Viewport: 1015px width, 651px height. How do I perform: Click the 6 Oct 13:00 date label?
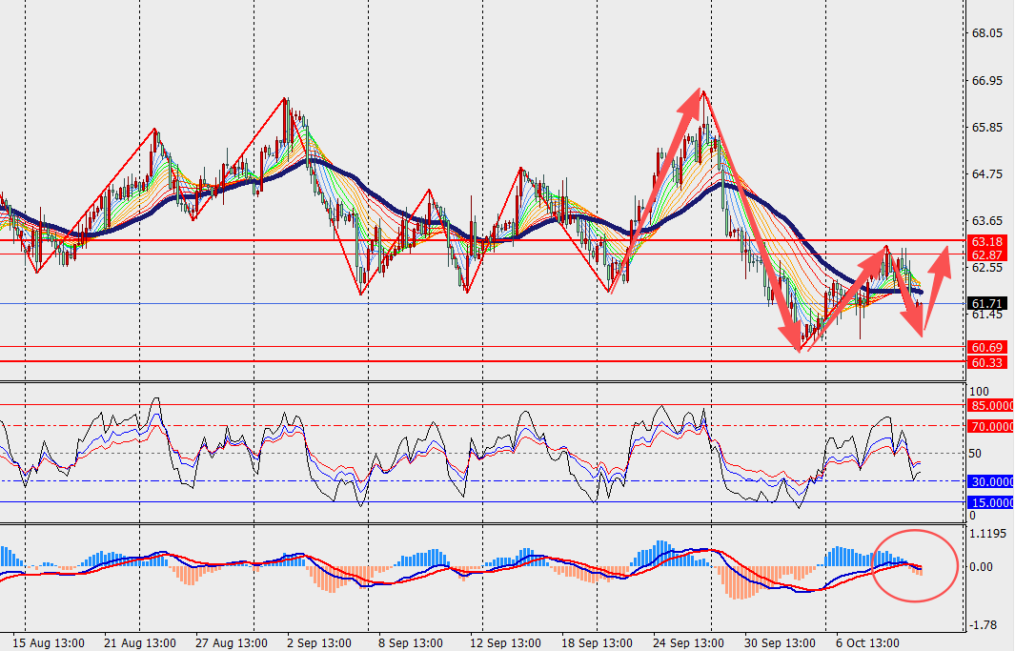(867, 641)
